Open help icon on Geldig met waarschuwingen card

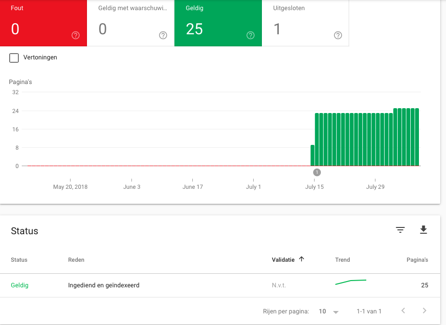(163, 35)
